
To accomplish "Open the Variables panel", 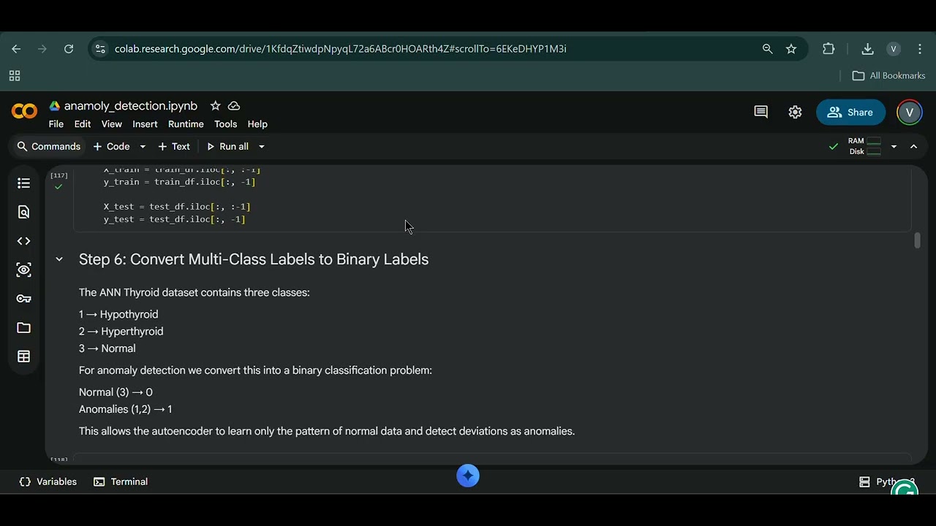I will tap(48, 482).
